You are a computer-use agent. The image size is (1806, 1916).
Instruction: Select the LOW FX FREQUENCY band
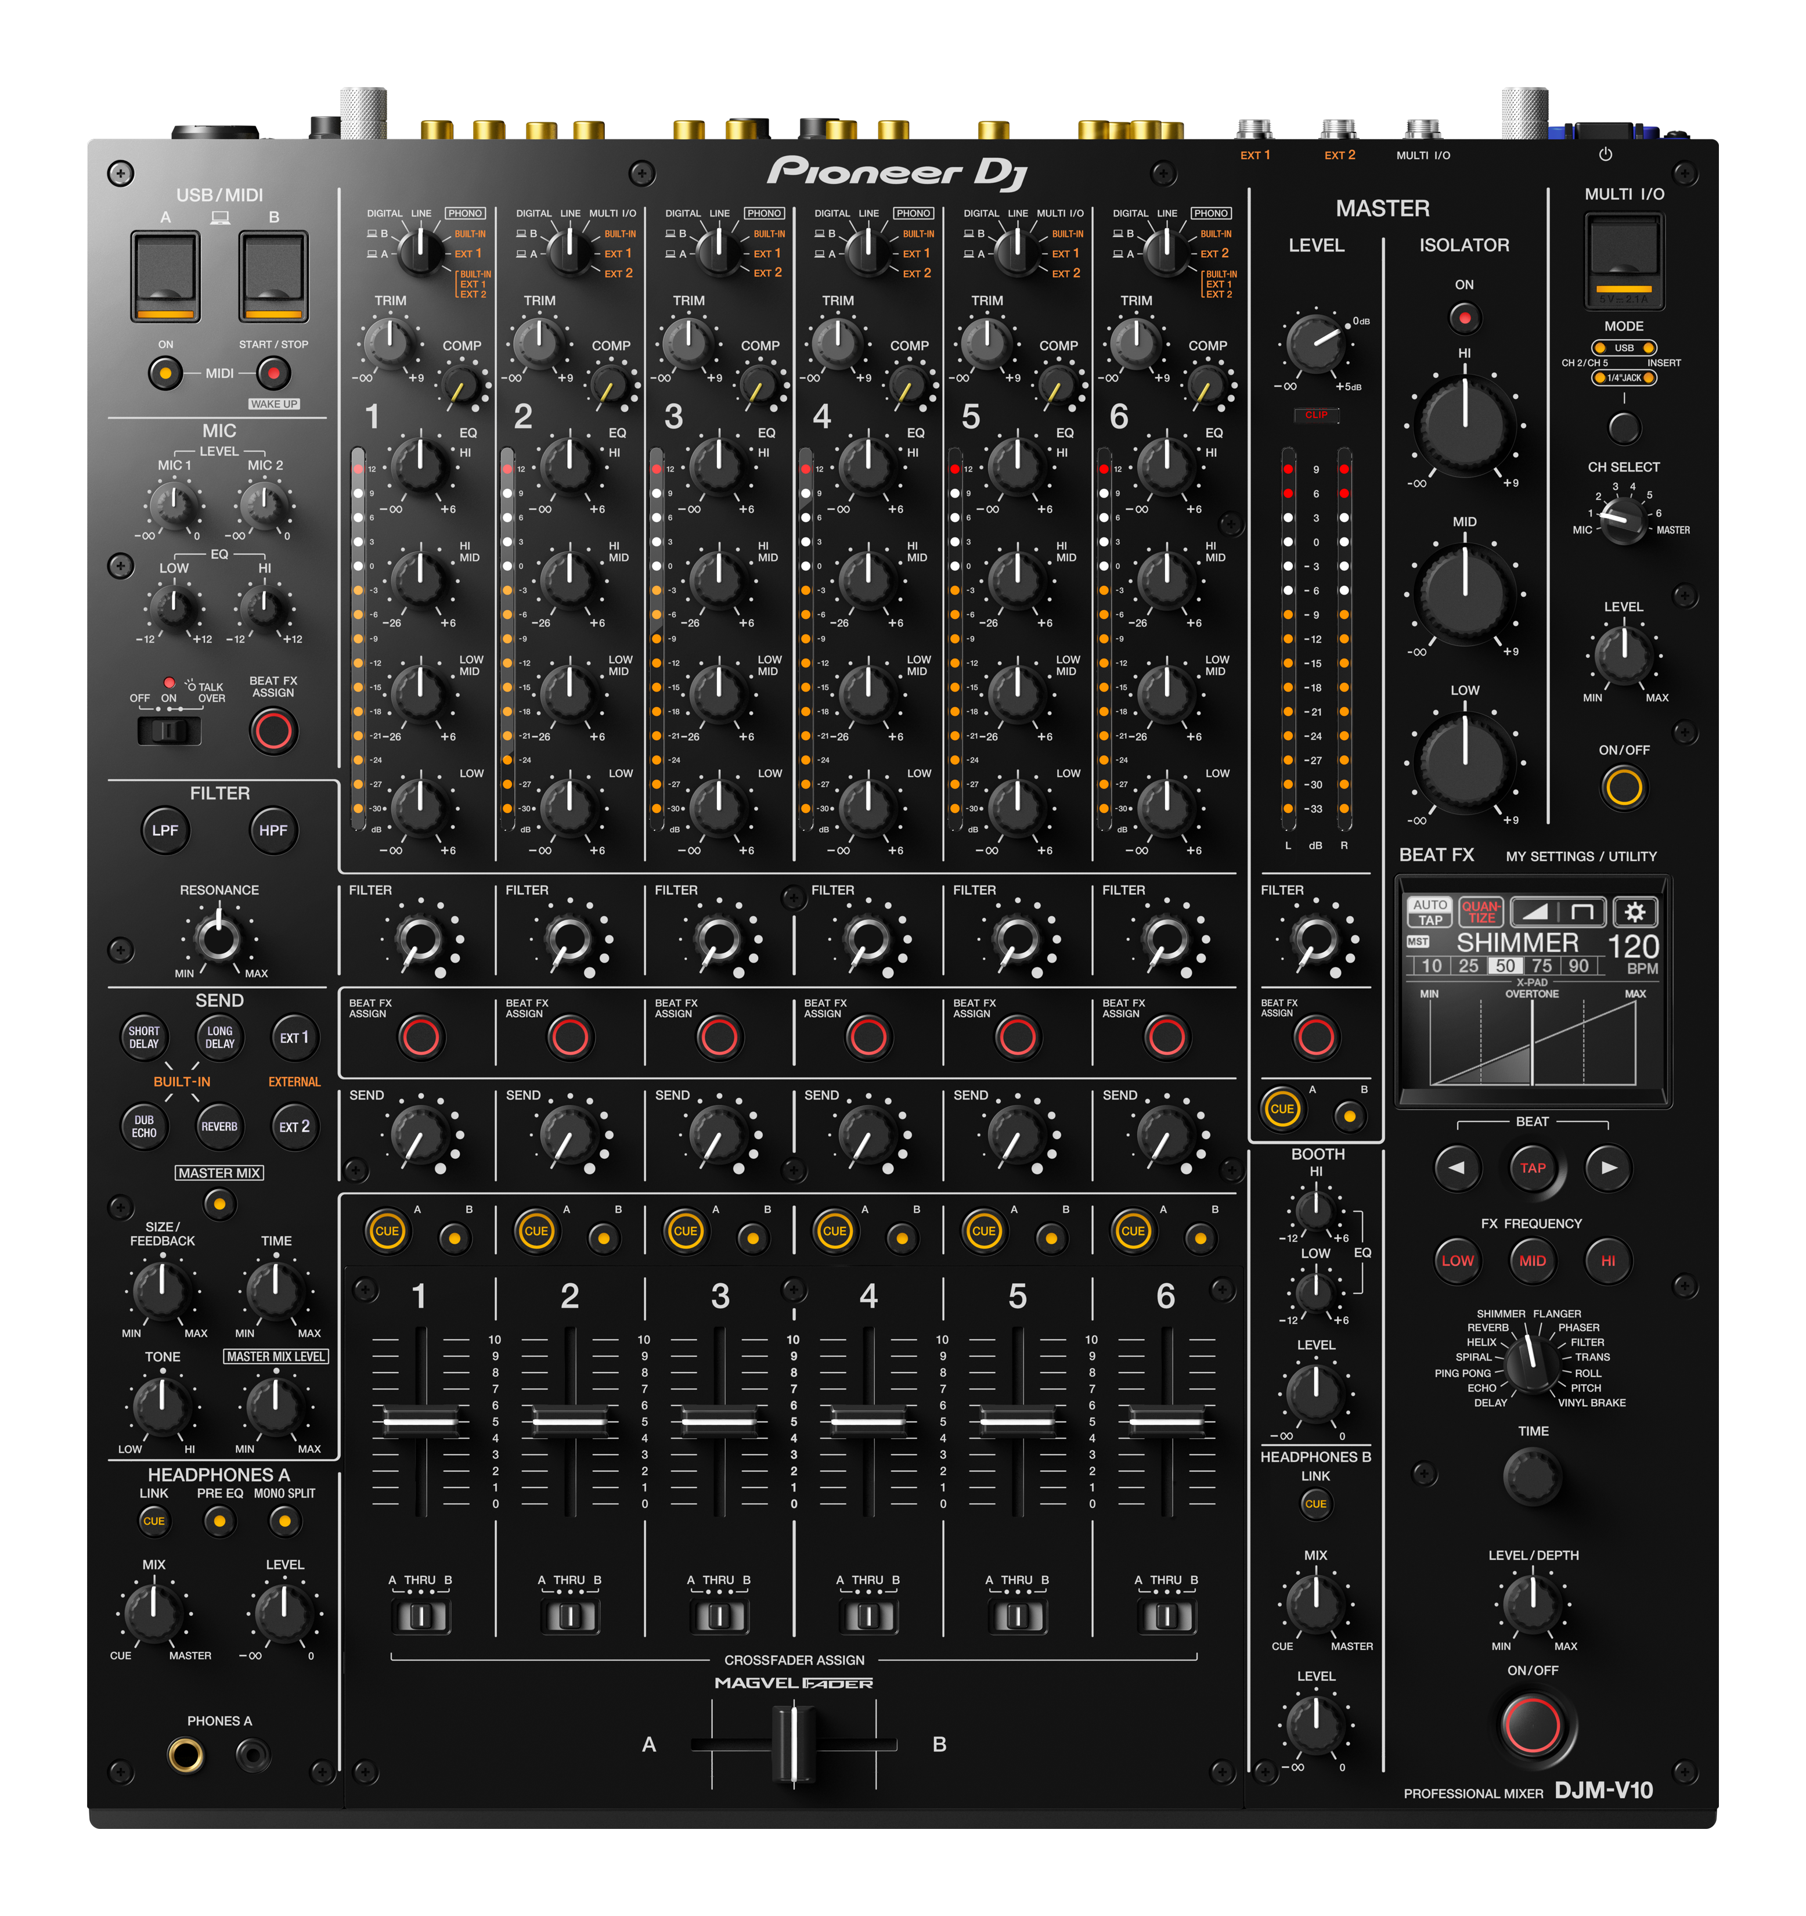pos(1457,1260)
